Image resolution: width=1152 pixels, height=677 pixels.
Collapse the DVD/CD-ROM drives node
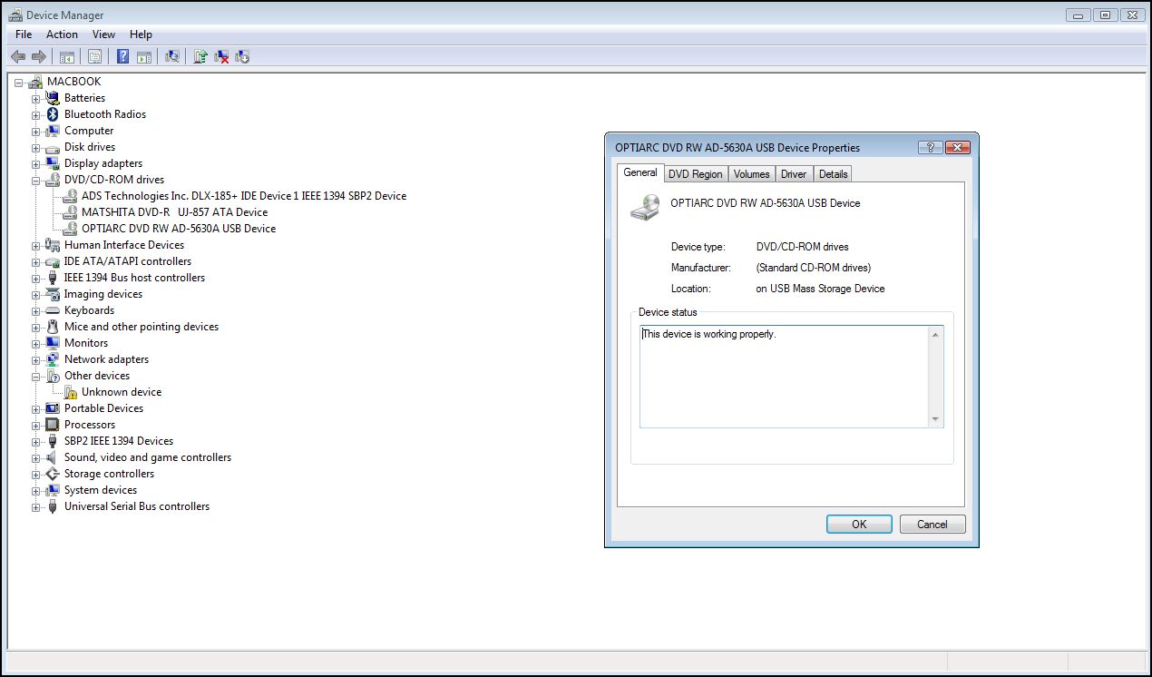pos(35,180)
